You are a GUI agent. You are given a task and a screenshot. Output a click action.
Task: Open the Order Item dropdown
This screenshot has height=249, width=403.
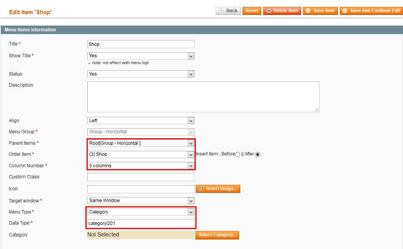point(141,154)
